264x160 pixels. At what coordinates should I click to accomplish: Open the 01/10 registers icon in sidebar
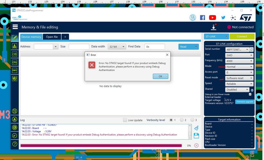click(x=15, y=111)
